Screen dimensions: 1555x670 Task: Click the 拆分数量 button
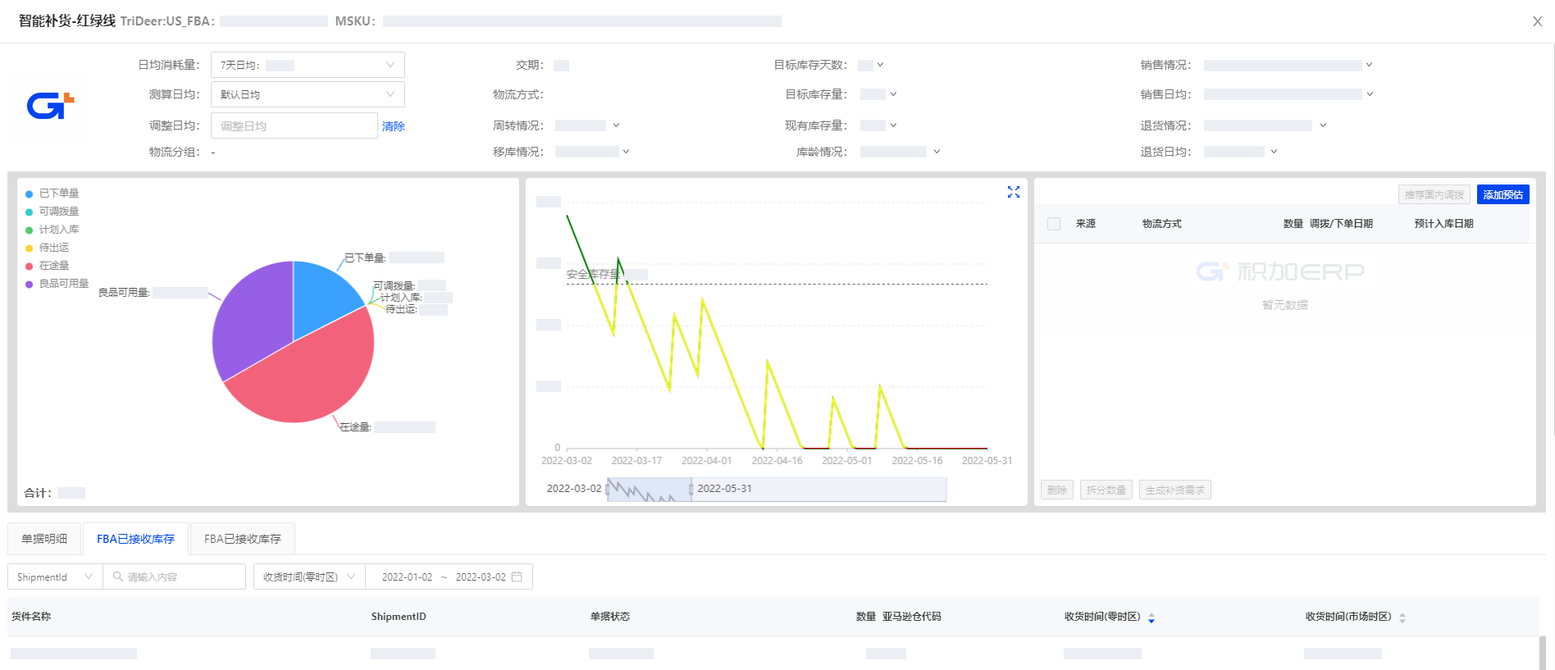tap(1106, 490)
